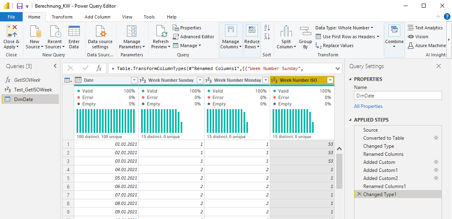
Task: Open the Data Type: Whole Number dropdown
Action: (x=344, y=28)
